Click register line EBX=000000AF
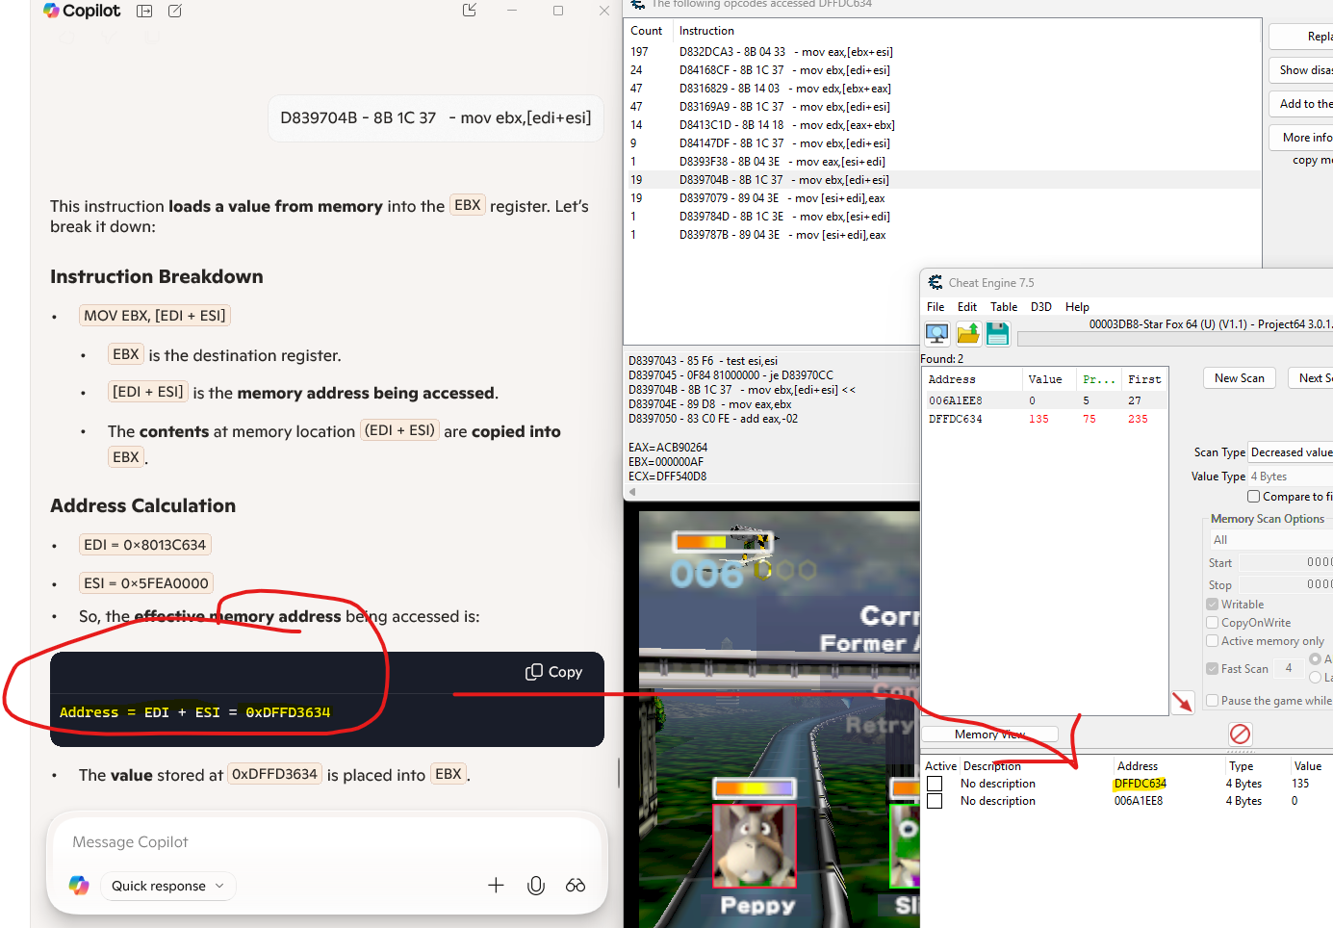Image resolution: width=1333 pixels, height=928 pixels. point(666,462)
